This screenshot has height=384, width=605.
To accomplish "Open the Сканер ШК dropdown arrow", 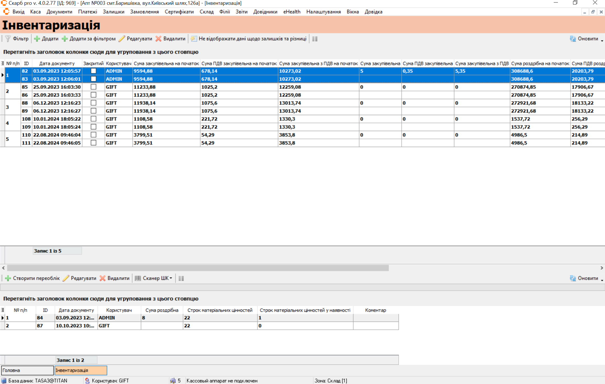I will (171, 278).
